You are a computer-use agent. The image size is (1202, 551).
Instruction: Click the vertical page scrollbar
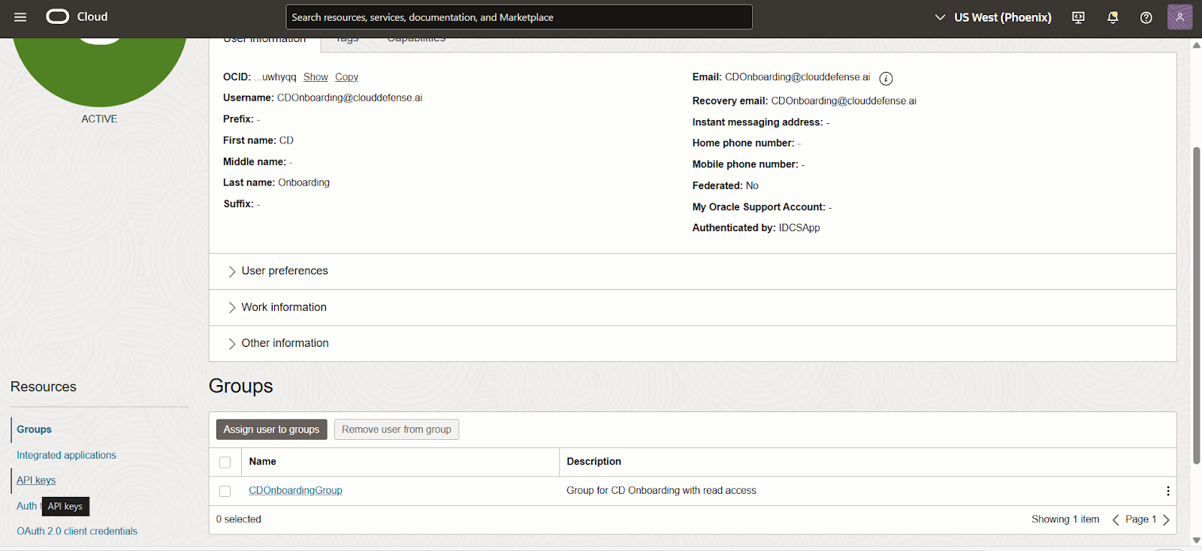[1197, 306]
